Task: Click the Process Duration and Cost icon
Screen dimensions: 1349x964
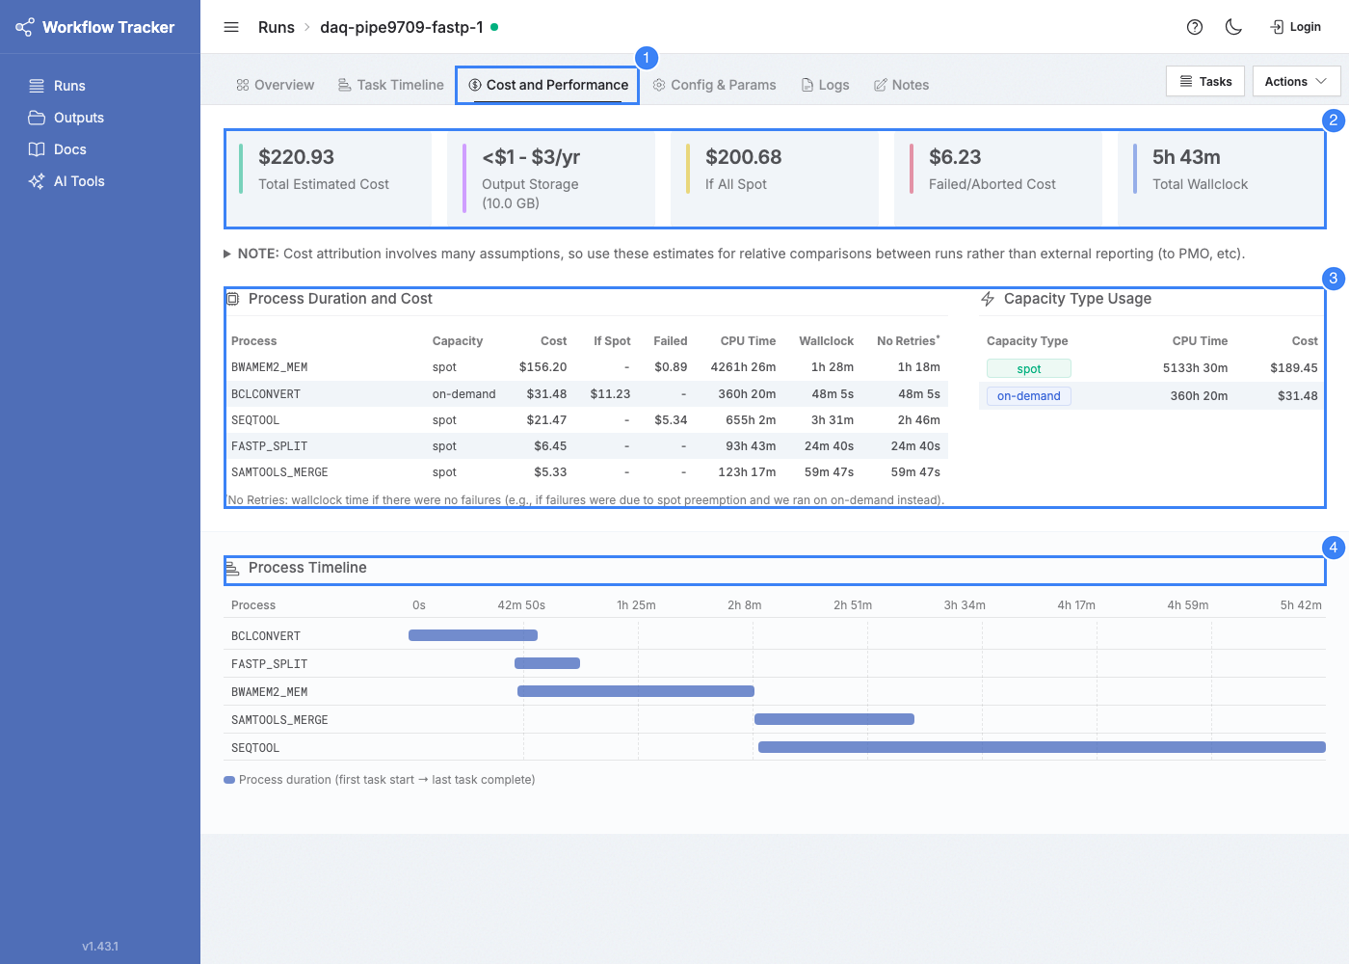Action: click(x=232, y=299)
